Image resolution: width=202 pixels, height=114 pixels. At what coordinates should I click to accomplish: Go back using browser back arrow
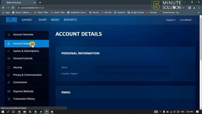click(x=3, y=8)
